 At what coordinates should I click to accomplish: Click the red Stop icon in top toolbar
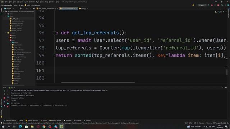[218, 5]
